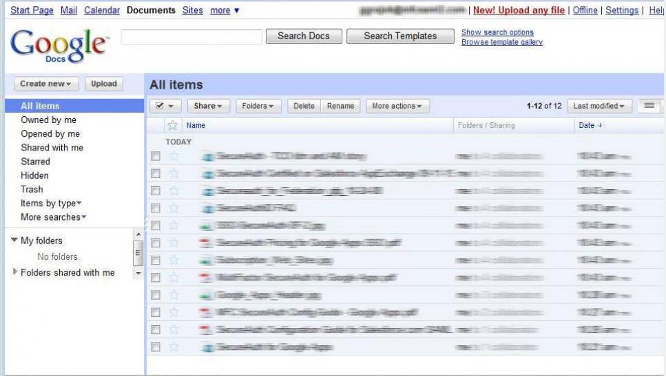
Task: Open the Calendar link
Action: pyautogui.click(x=102, y=10)
